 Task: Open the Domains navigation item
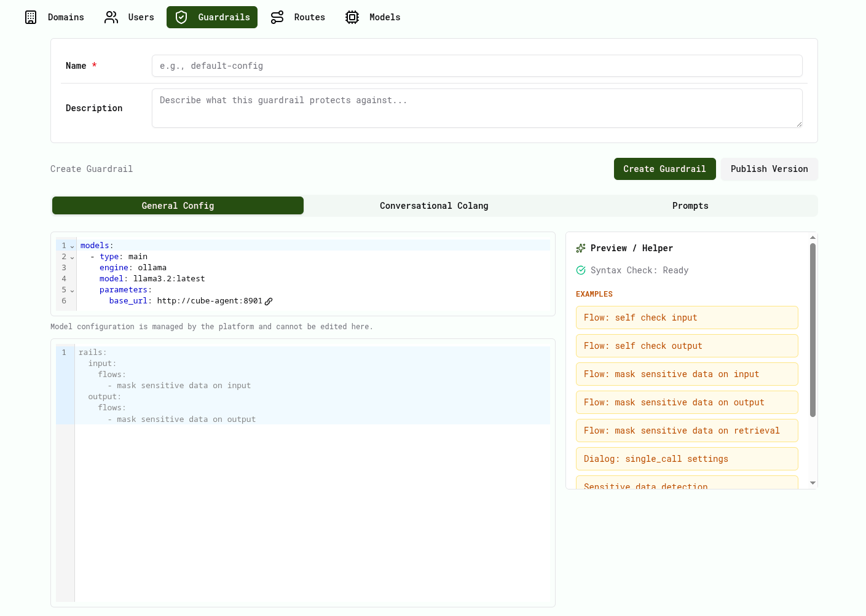point(54,17)
